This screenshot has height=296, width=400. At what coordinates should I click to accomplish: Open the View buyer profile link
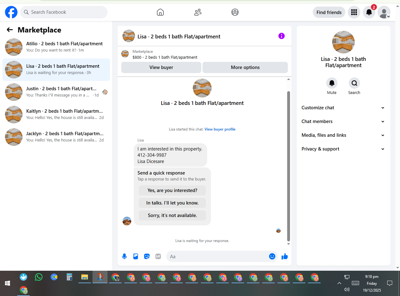click(220, 129)
